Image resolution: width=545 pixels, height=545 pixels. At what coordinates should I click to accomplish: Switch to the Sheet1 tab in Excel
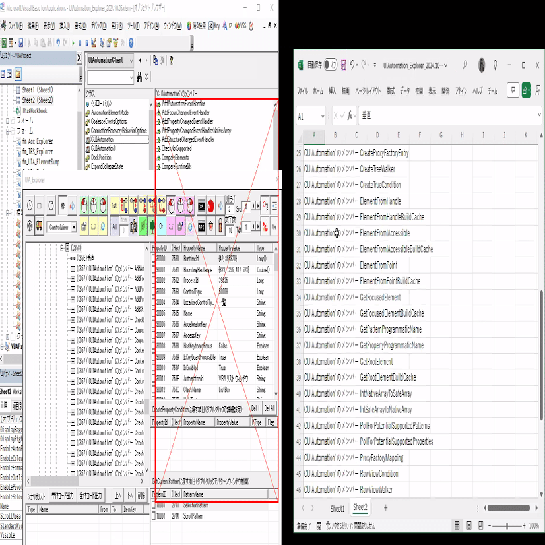pyautogui.click(x=337, y=509)
